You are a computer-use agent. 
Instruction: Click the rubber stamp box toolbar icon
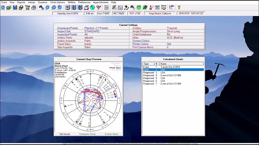(x=21, y=8)
